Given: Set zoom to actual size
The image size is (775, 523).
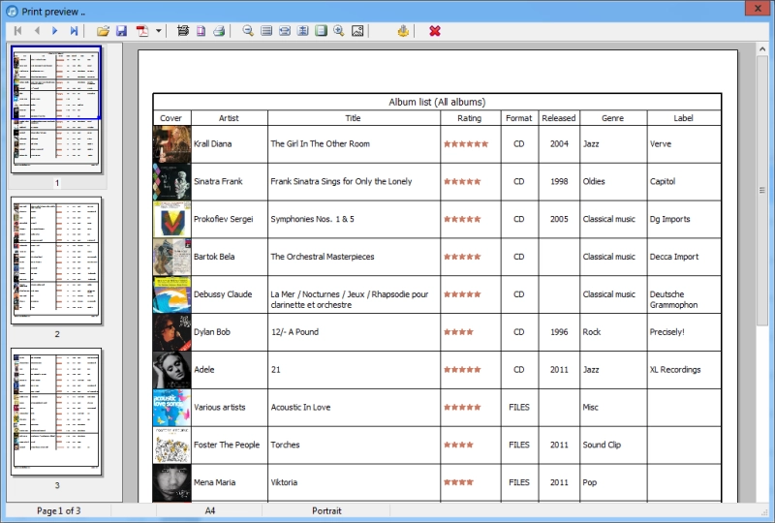Looking at the screenshot, I should 266,31.
